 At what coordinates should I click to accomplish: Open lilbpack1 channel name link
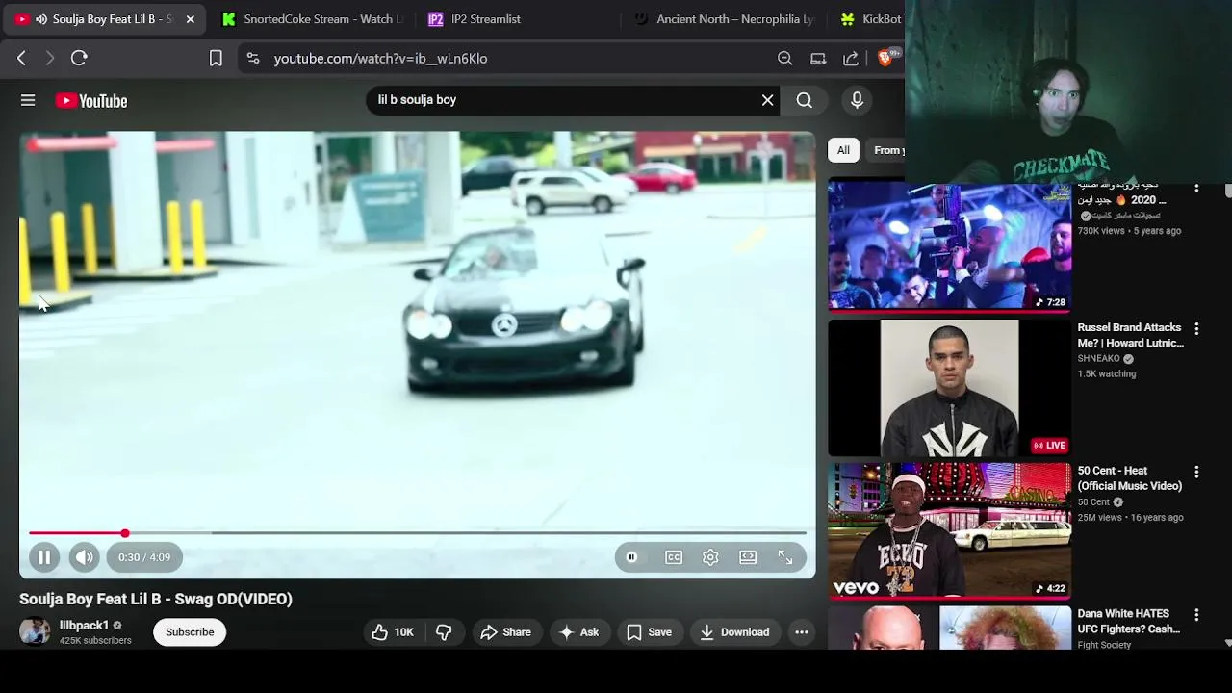[84, 626]
